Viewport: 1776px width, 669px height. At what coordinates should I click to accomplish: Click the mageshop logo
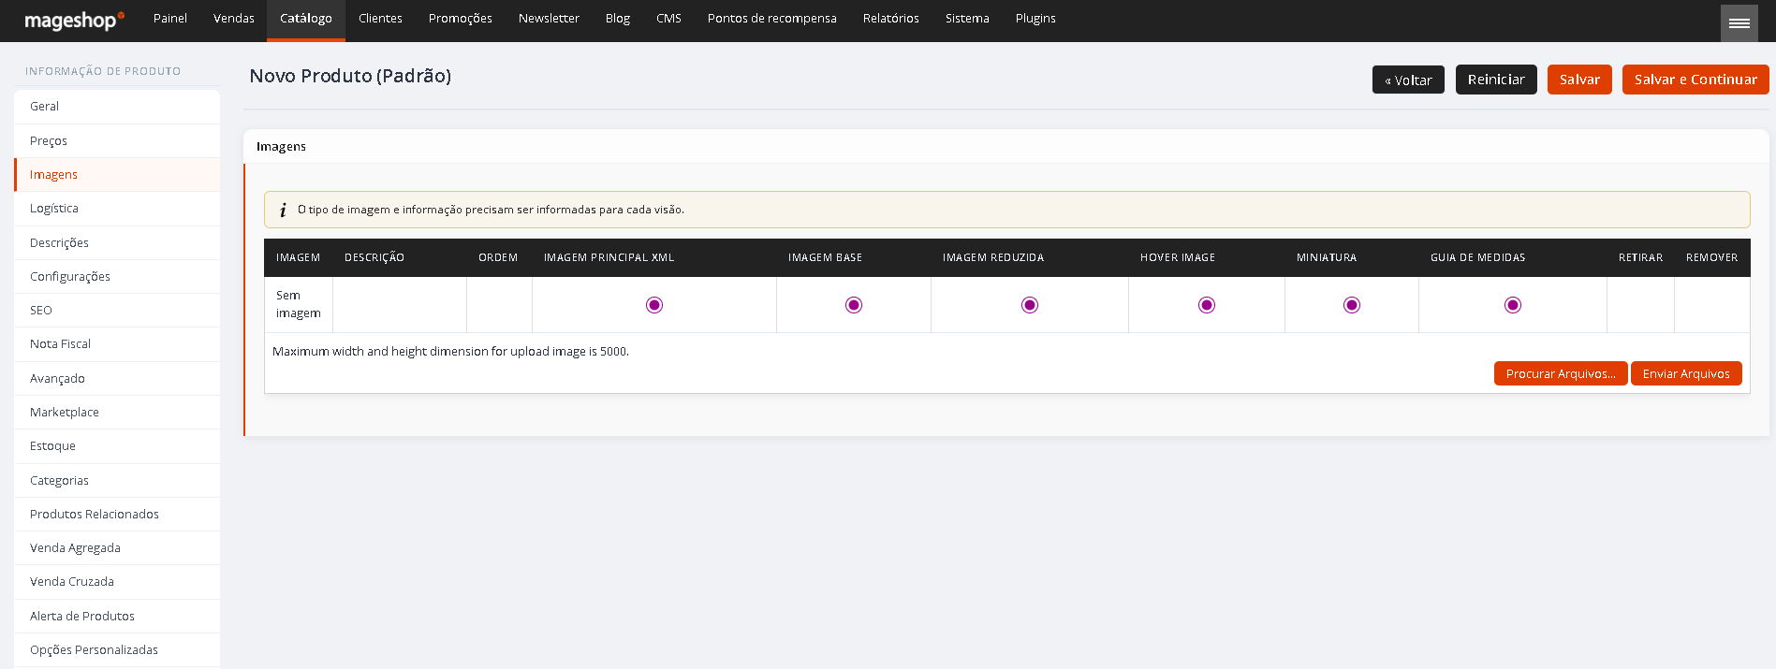74,20
